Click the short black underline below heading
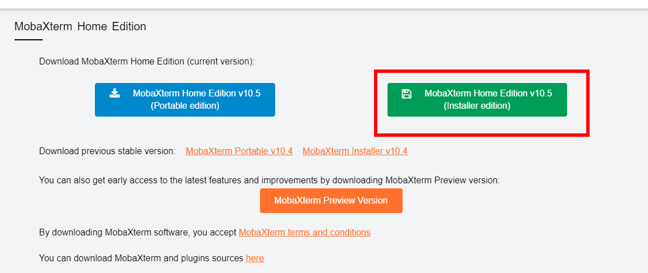Image resolution: width=648 pixels, height=273 pixels. click(x=29, y=40)
